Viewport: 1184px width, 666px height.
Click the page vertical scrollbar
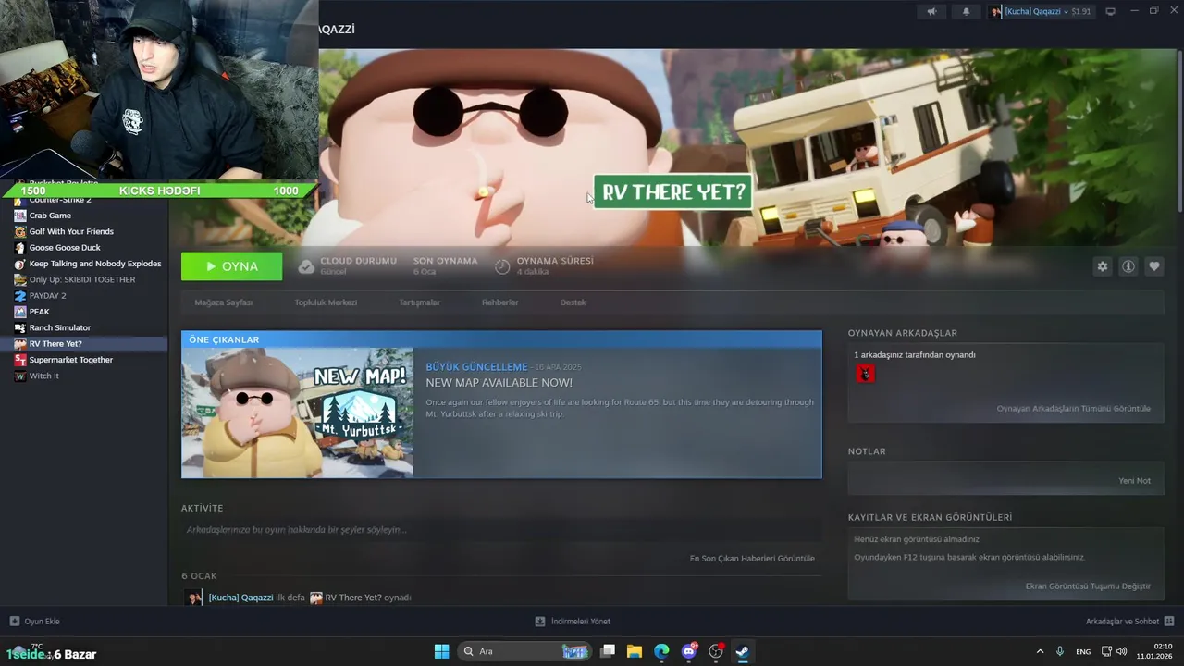click(x=1180, y=129)
